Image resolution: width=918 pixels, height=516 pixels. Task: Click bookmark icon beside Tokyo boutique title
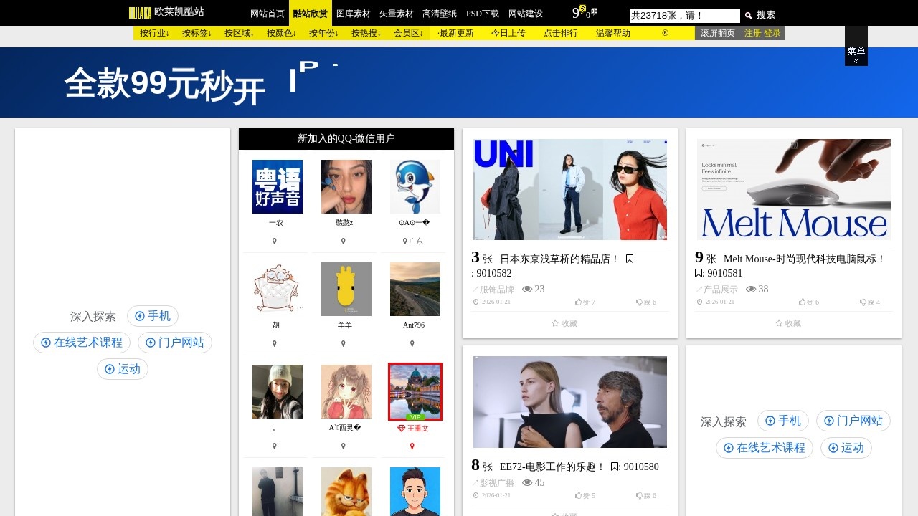click(630, 259)
